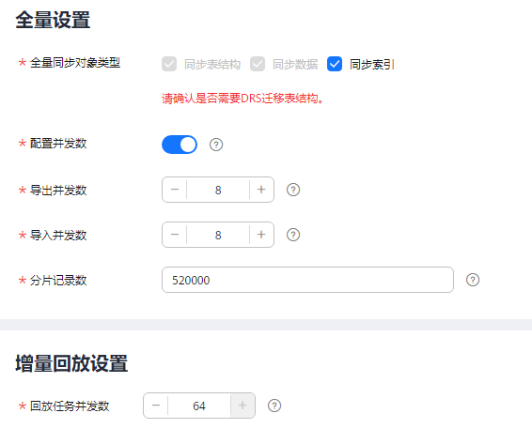532x444 pixels.
Task: Click help icon beside 导入并发数 stepper
Action: pos(293,235)
